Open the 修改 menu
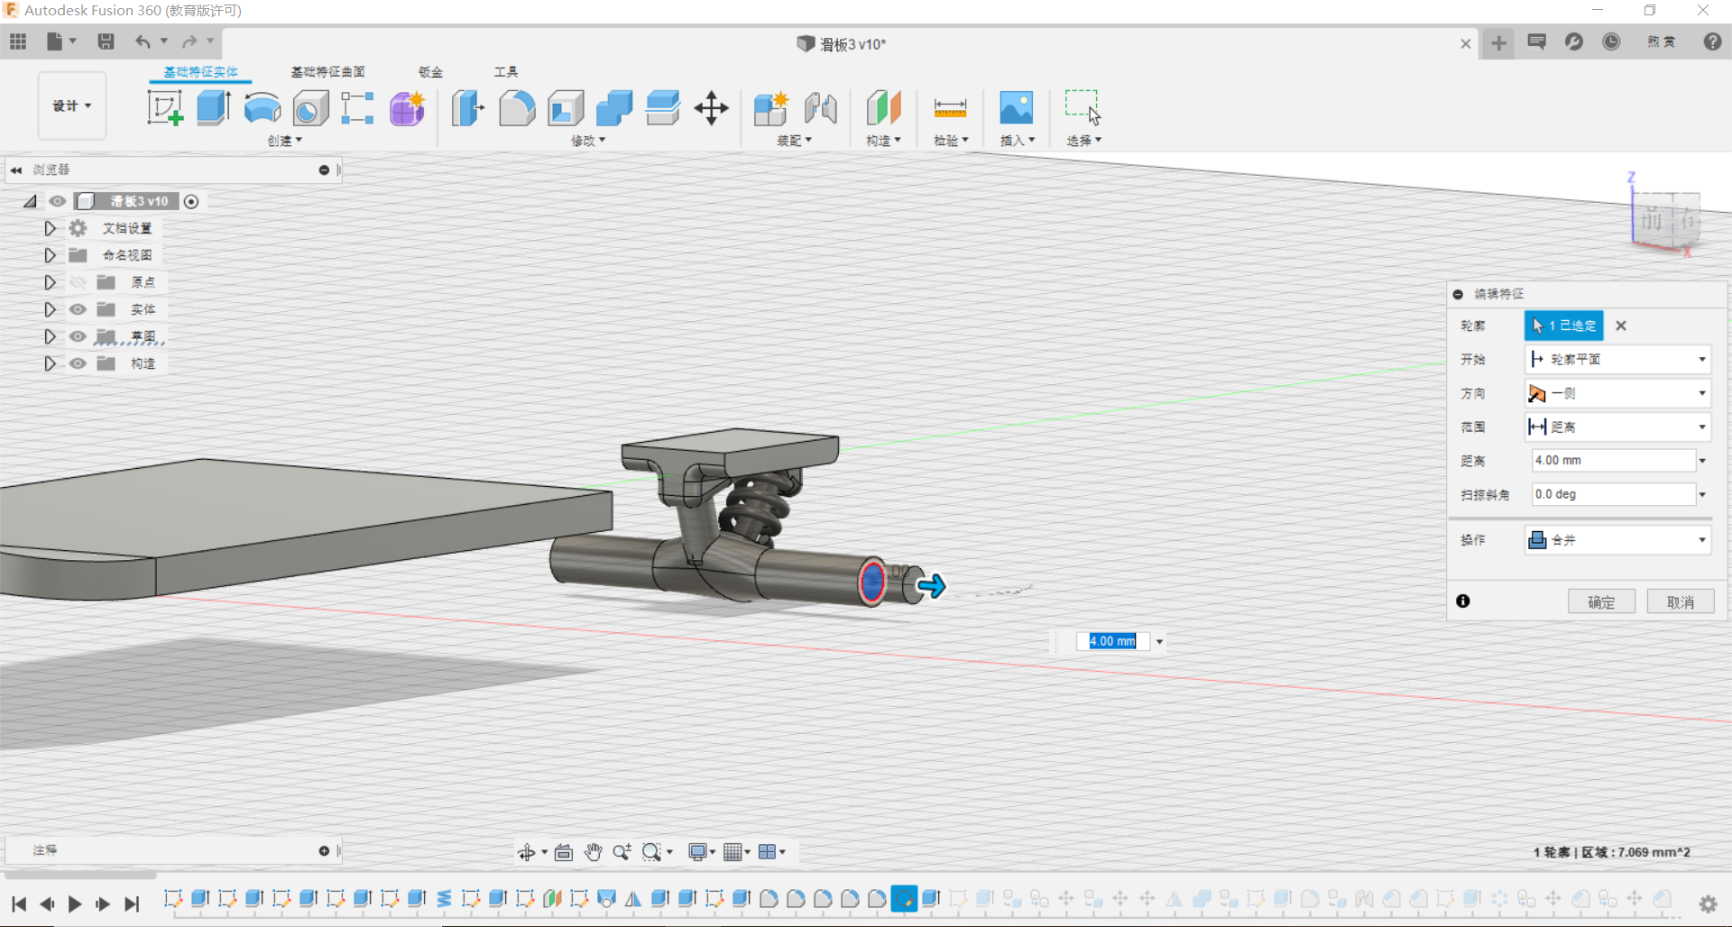The image size is (1732, 927). pyautogui.click(x=588, y=141)
